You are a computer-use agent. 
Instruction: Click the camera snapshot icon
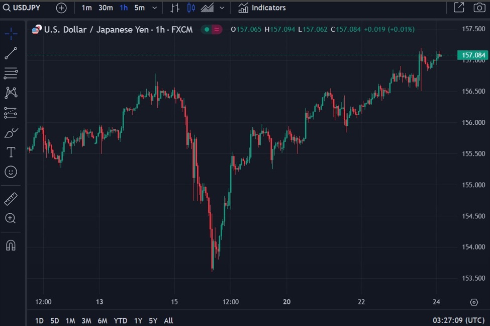click(478, 8)
